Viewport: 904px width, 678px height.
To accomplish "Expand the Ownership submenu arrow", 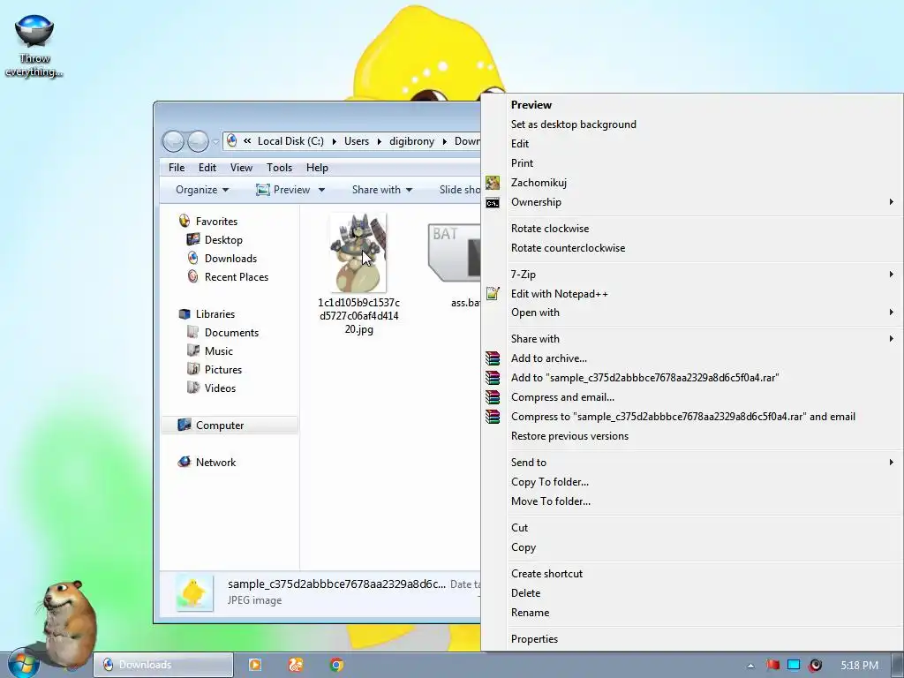I will pos(891,202).
